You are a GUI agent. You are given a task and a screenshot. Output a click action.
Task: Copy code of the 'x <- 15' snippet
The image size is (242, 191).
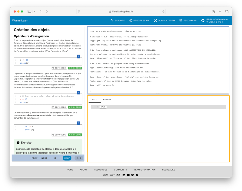pos(59,68)
